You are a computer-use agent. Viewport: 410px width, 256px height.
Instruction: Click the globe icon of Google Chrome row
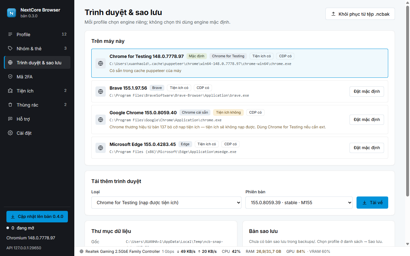[x=101, y=120]
